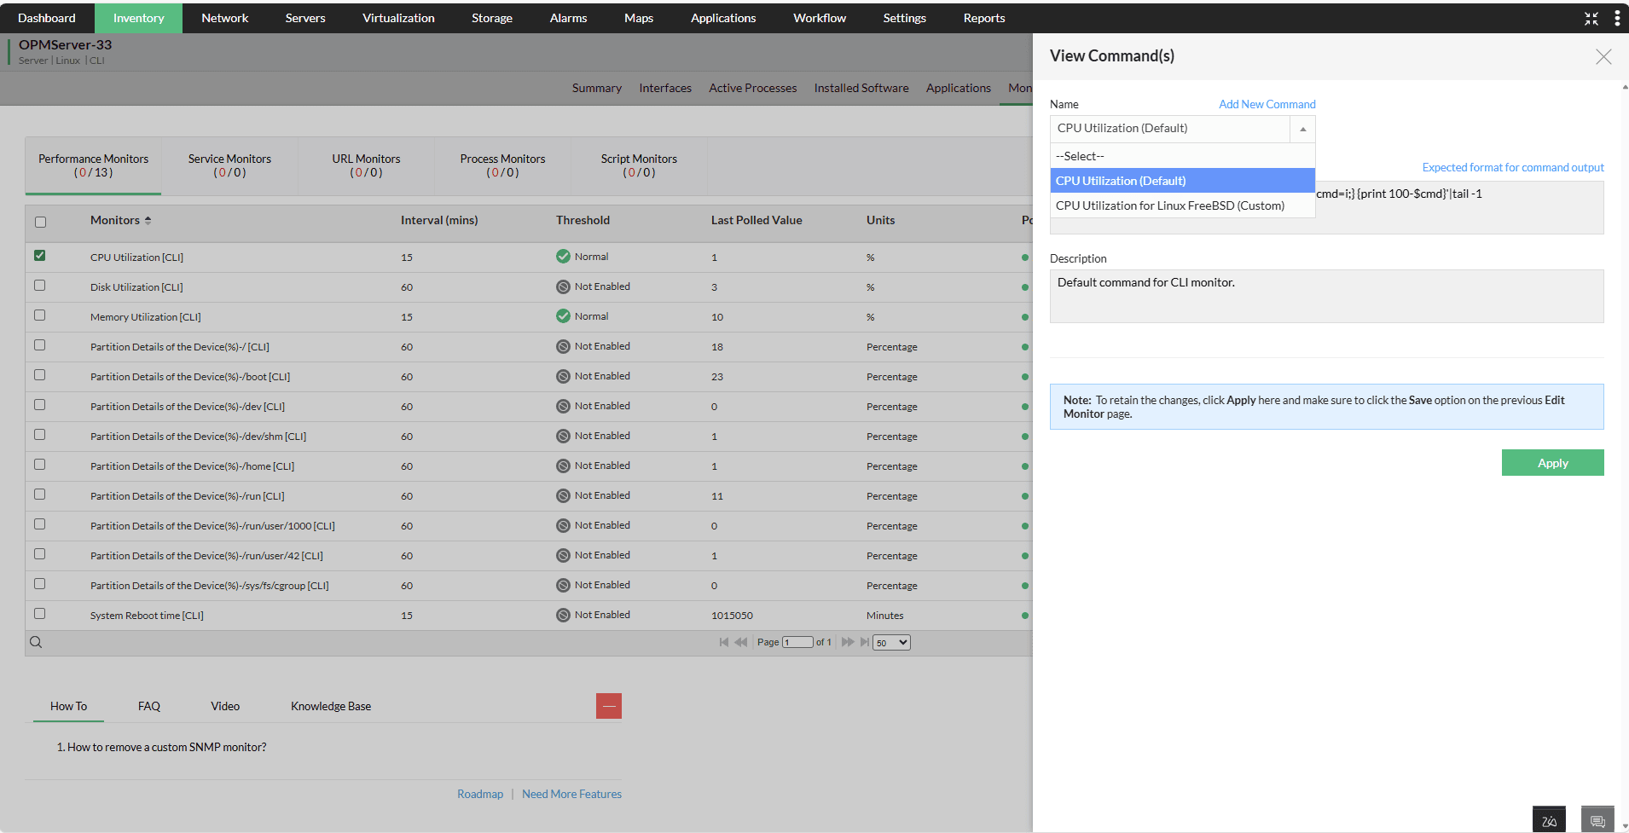Sort monitors using the Monitors column arrow
This screenshot has height=833, width=1629.
click(x=148, y=219)
